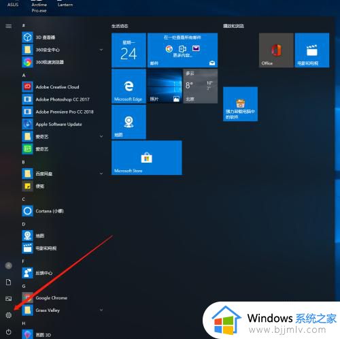Expand the Grass Valley folder chevron

pos(101,310)
